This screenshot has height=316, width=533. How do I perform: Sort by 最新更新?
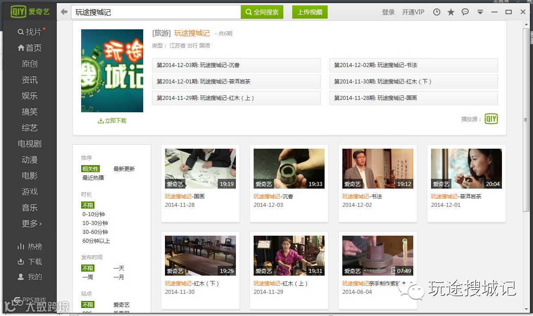tap(124, 169)
